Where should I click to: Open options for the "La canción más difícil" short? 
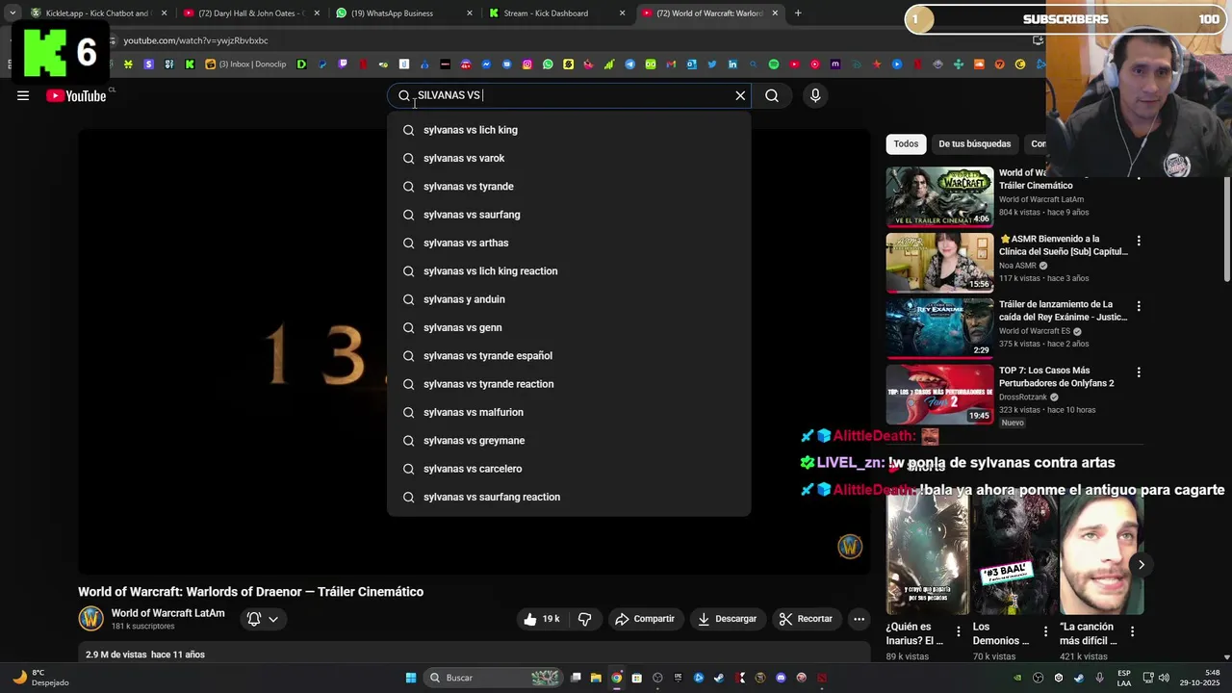point(1132,632)
